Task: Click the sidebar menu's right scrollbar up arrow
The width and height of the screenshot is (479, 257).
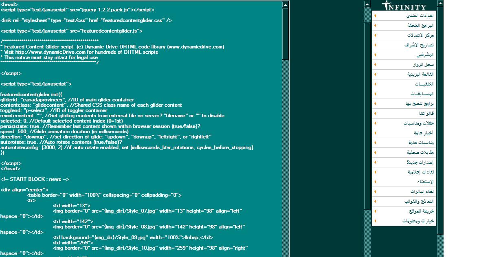Action: [x=440, y=4]
